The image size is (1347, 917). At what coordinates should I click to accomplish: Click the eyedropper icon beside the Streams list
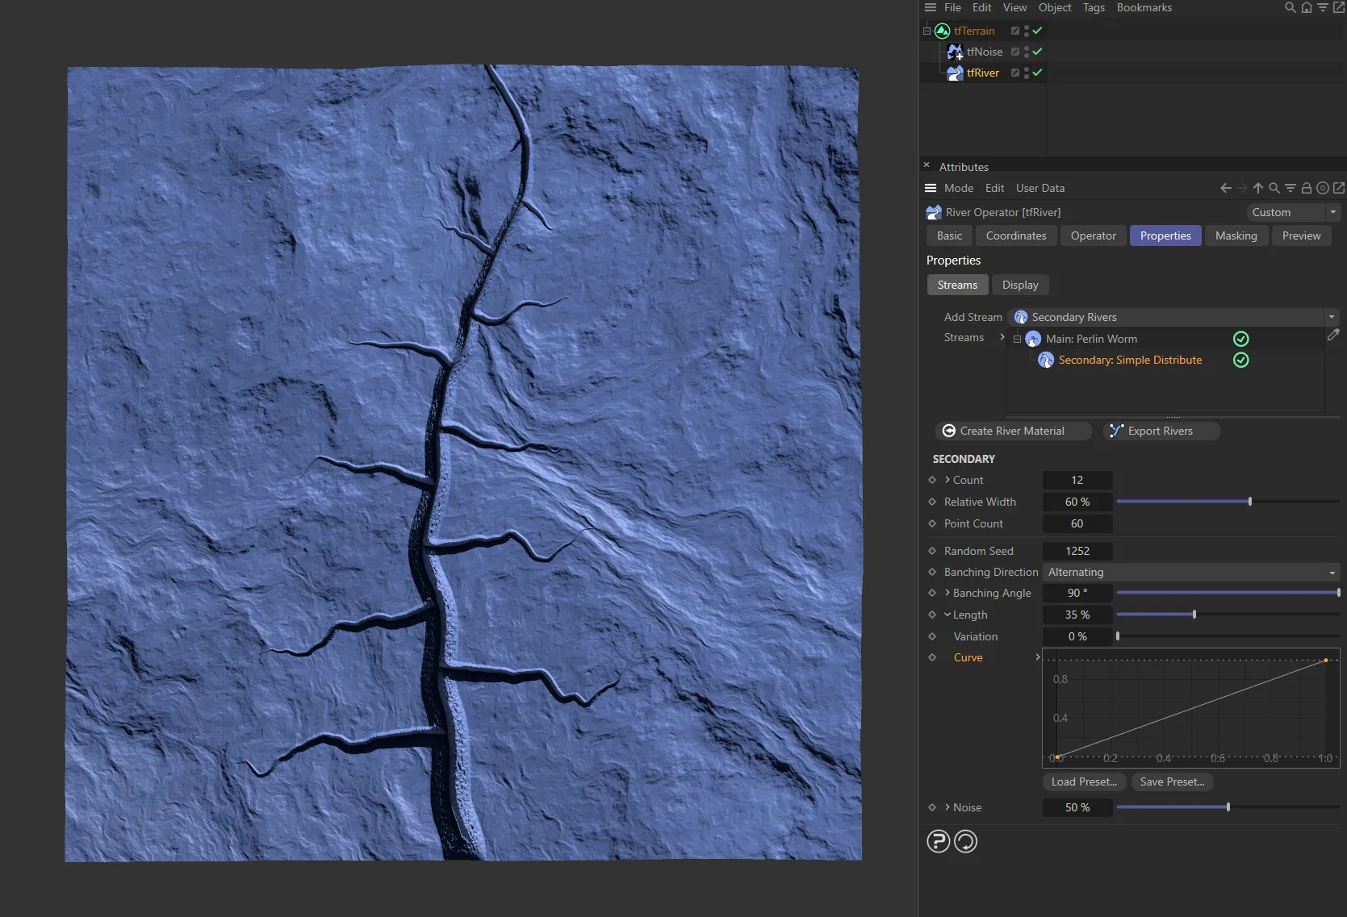[x=1333, y=336]
